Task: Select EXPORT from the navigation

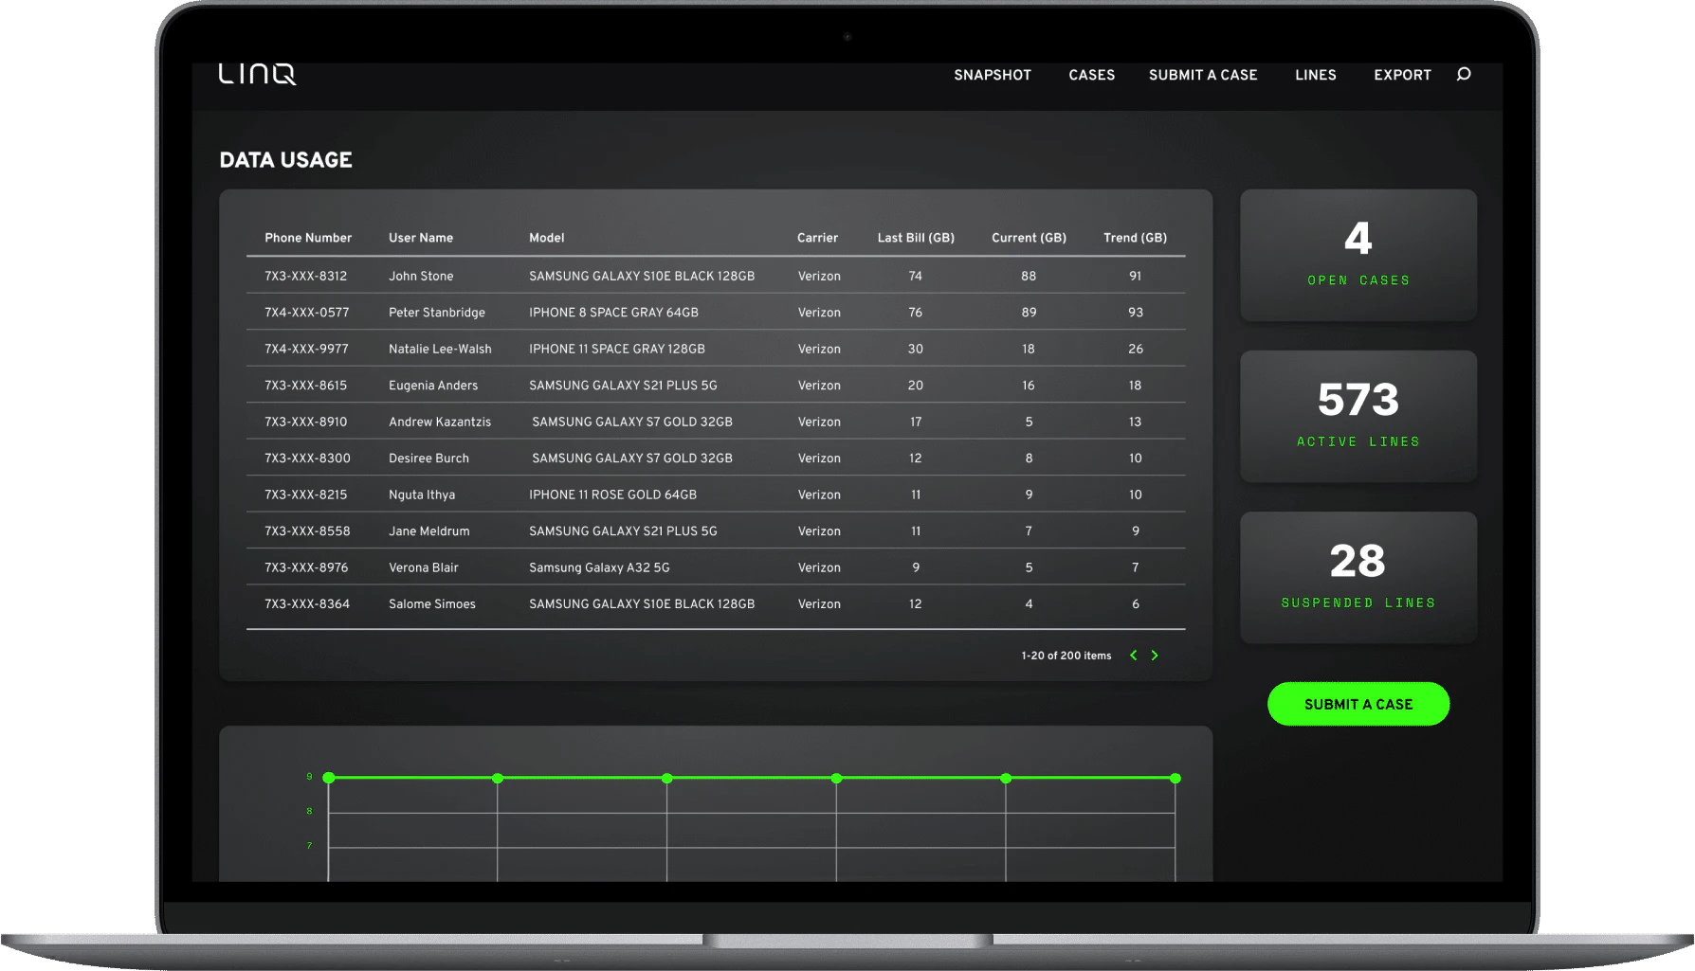Action: coord(1402,75)
